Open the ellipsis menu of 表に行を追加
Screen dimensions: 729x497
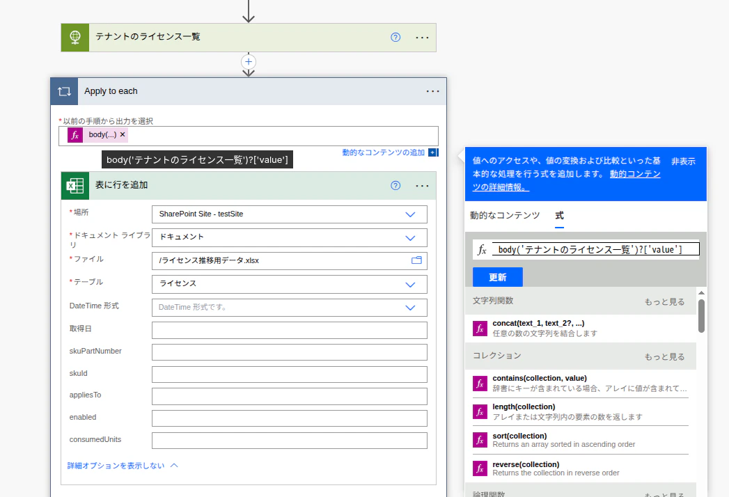pos(422,185)
